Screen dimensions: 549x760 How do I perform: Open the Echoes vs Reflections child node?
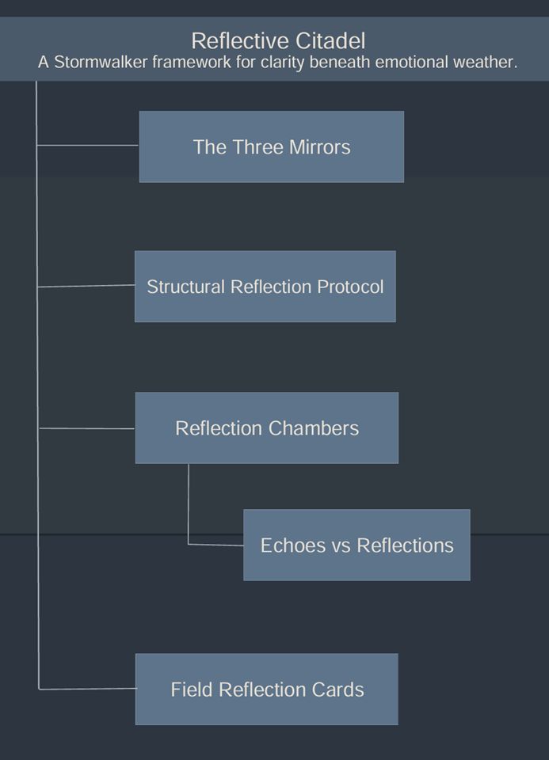(357, 545)
